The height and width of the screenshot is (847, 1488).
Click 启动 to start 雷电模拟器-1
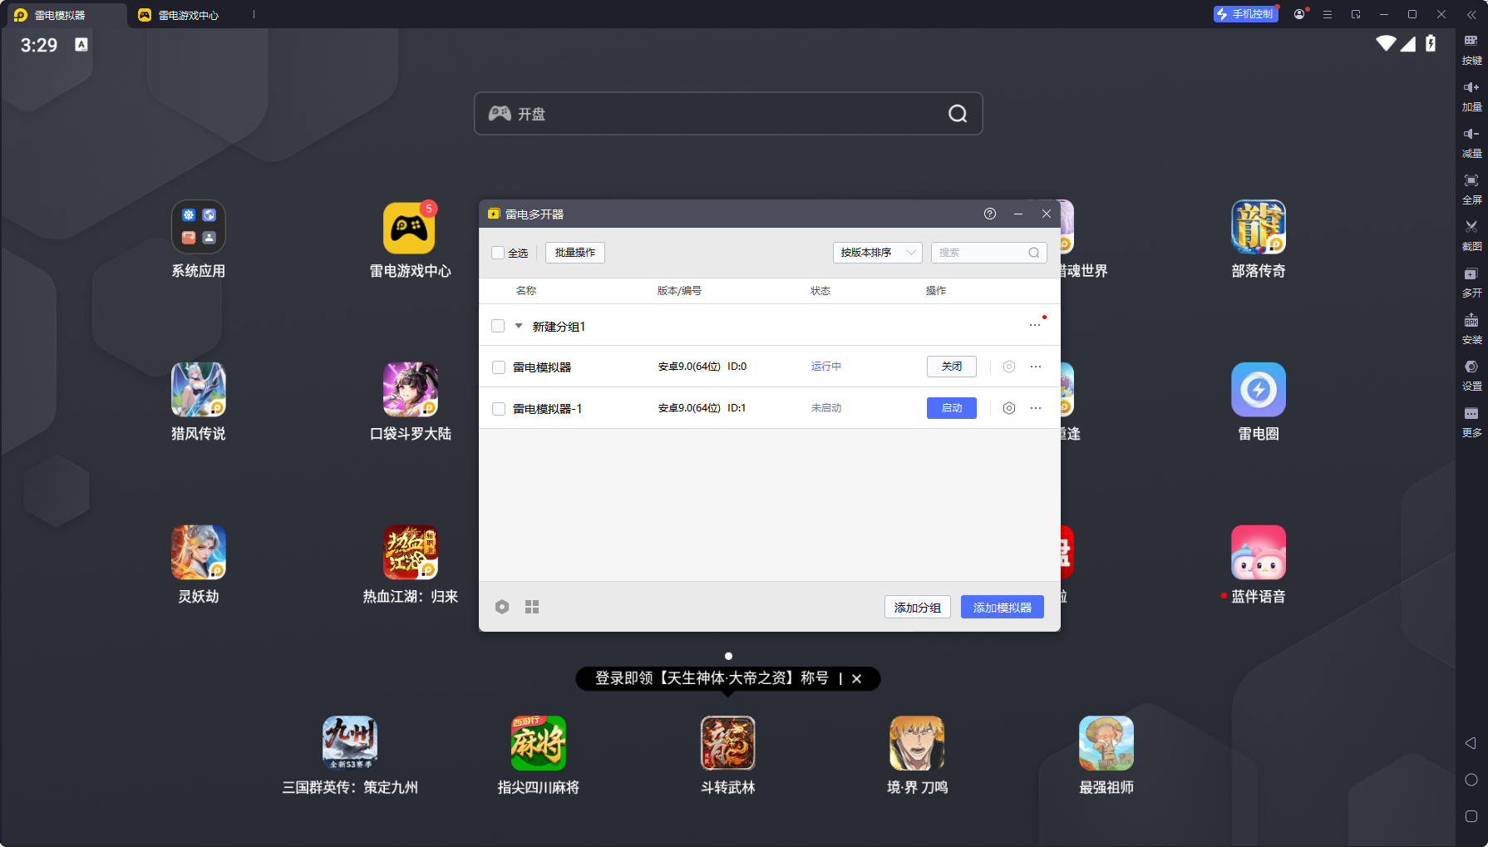(952, 408)
